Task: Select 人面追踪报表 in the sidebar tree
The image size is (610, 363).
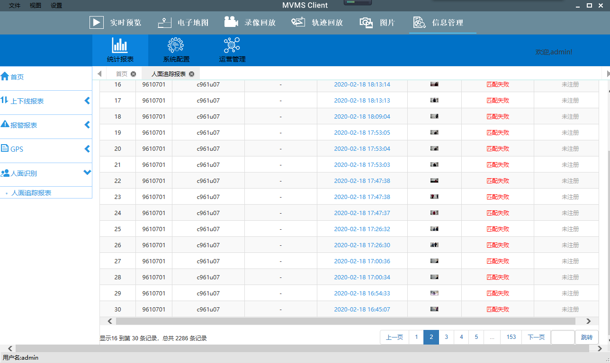Action: coord(31,193)
